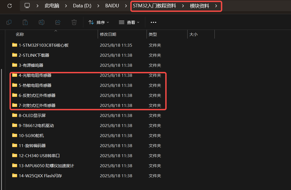291x190 pixels.
Task: Select folder name 3-有源蜂鸣器
Action: (31, 65)
